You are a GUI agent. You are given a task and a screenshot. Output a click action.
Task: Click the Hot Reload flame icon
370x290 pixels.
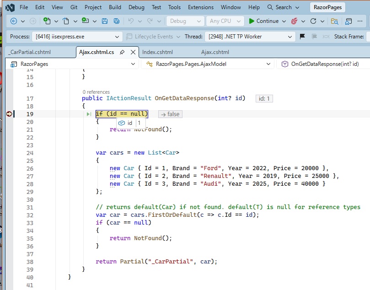pyautogui.click(x=294, y=21)
